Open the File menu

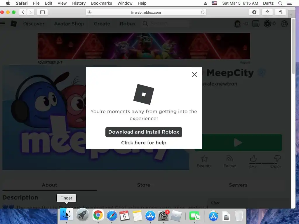[x=36, y=3]
